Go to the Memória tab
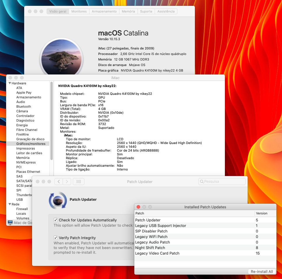The height and width of the screenshot is (279, 282). (x=128, y=11)
